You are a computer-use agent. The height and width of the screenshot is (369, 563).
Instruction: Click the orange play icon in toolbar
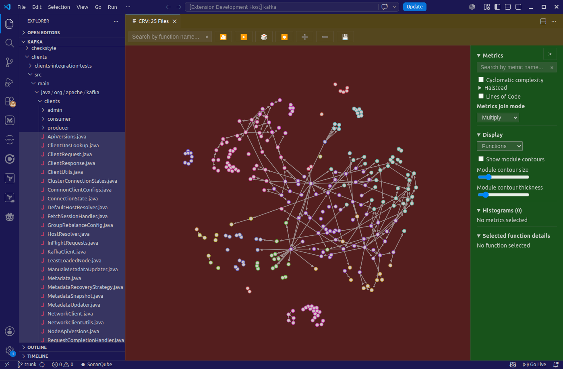(244, 37)
